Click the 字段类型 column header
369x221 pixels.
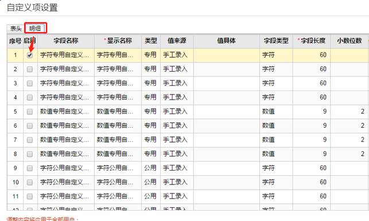[276, 41]
